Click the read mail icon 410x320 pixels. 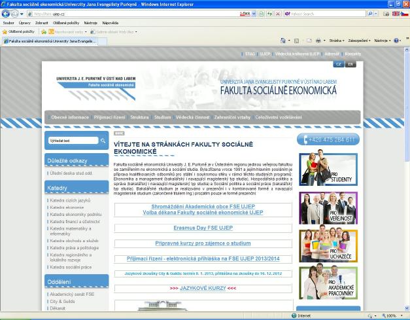coord(309,41)
